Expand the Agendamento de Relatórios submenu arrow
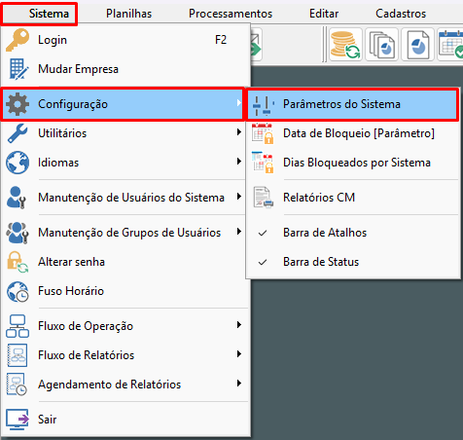The width and height of the screenshot is (463, 440). tap(239, 384)
